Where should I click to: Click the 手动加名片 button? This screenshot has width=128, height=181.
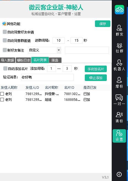click(96, 69)
